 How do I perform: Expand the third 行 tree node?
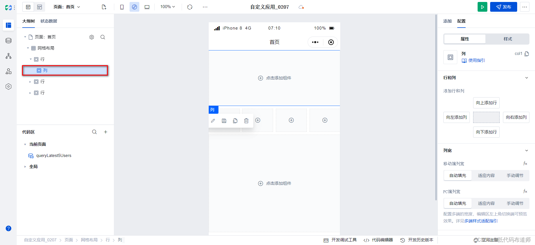tap(30, 93)
